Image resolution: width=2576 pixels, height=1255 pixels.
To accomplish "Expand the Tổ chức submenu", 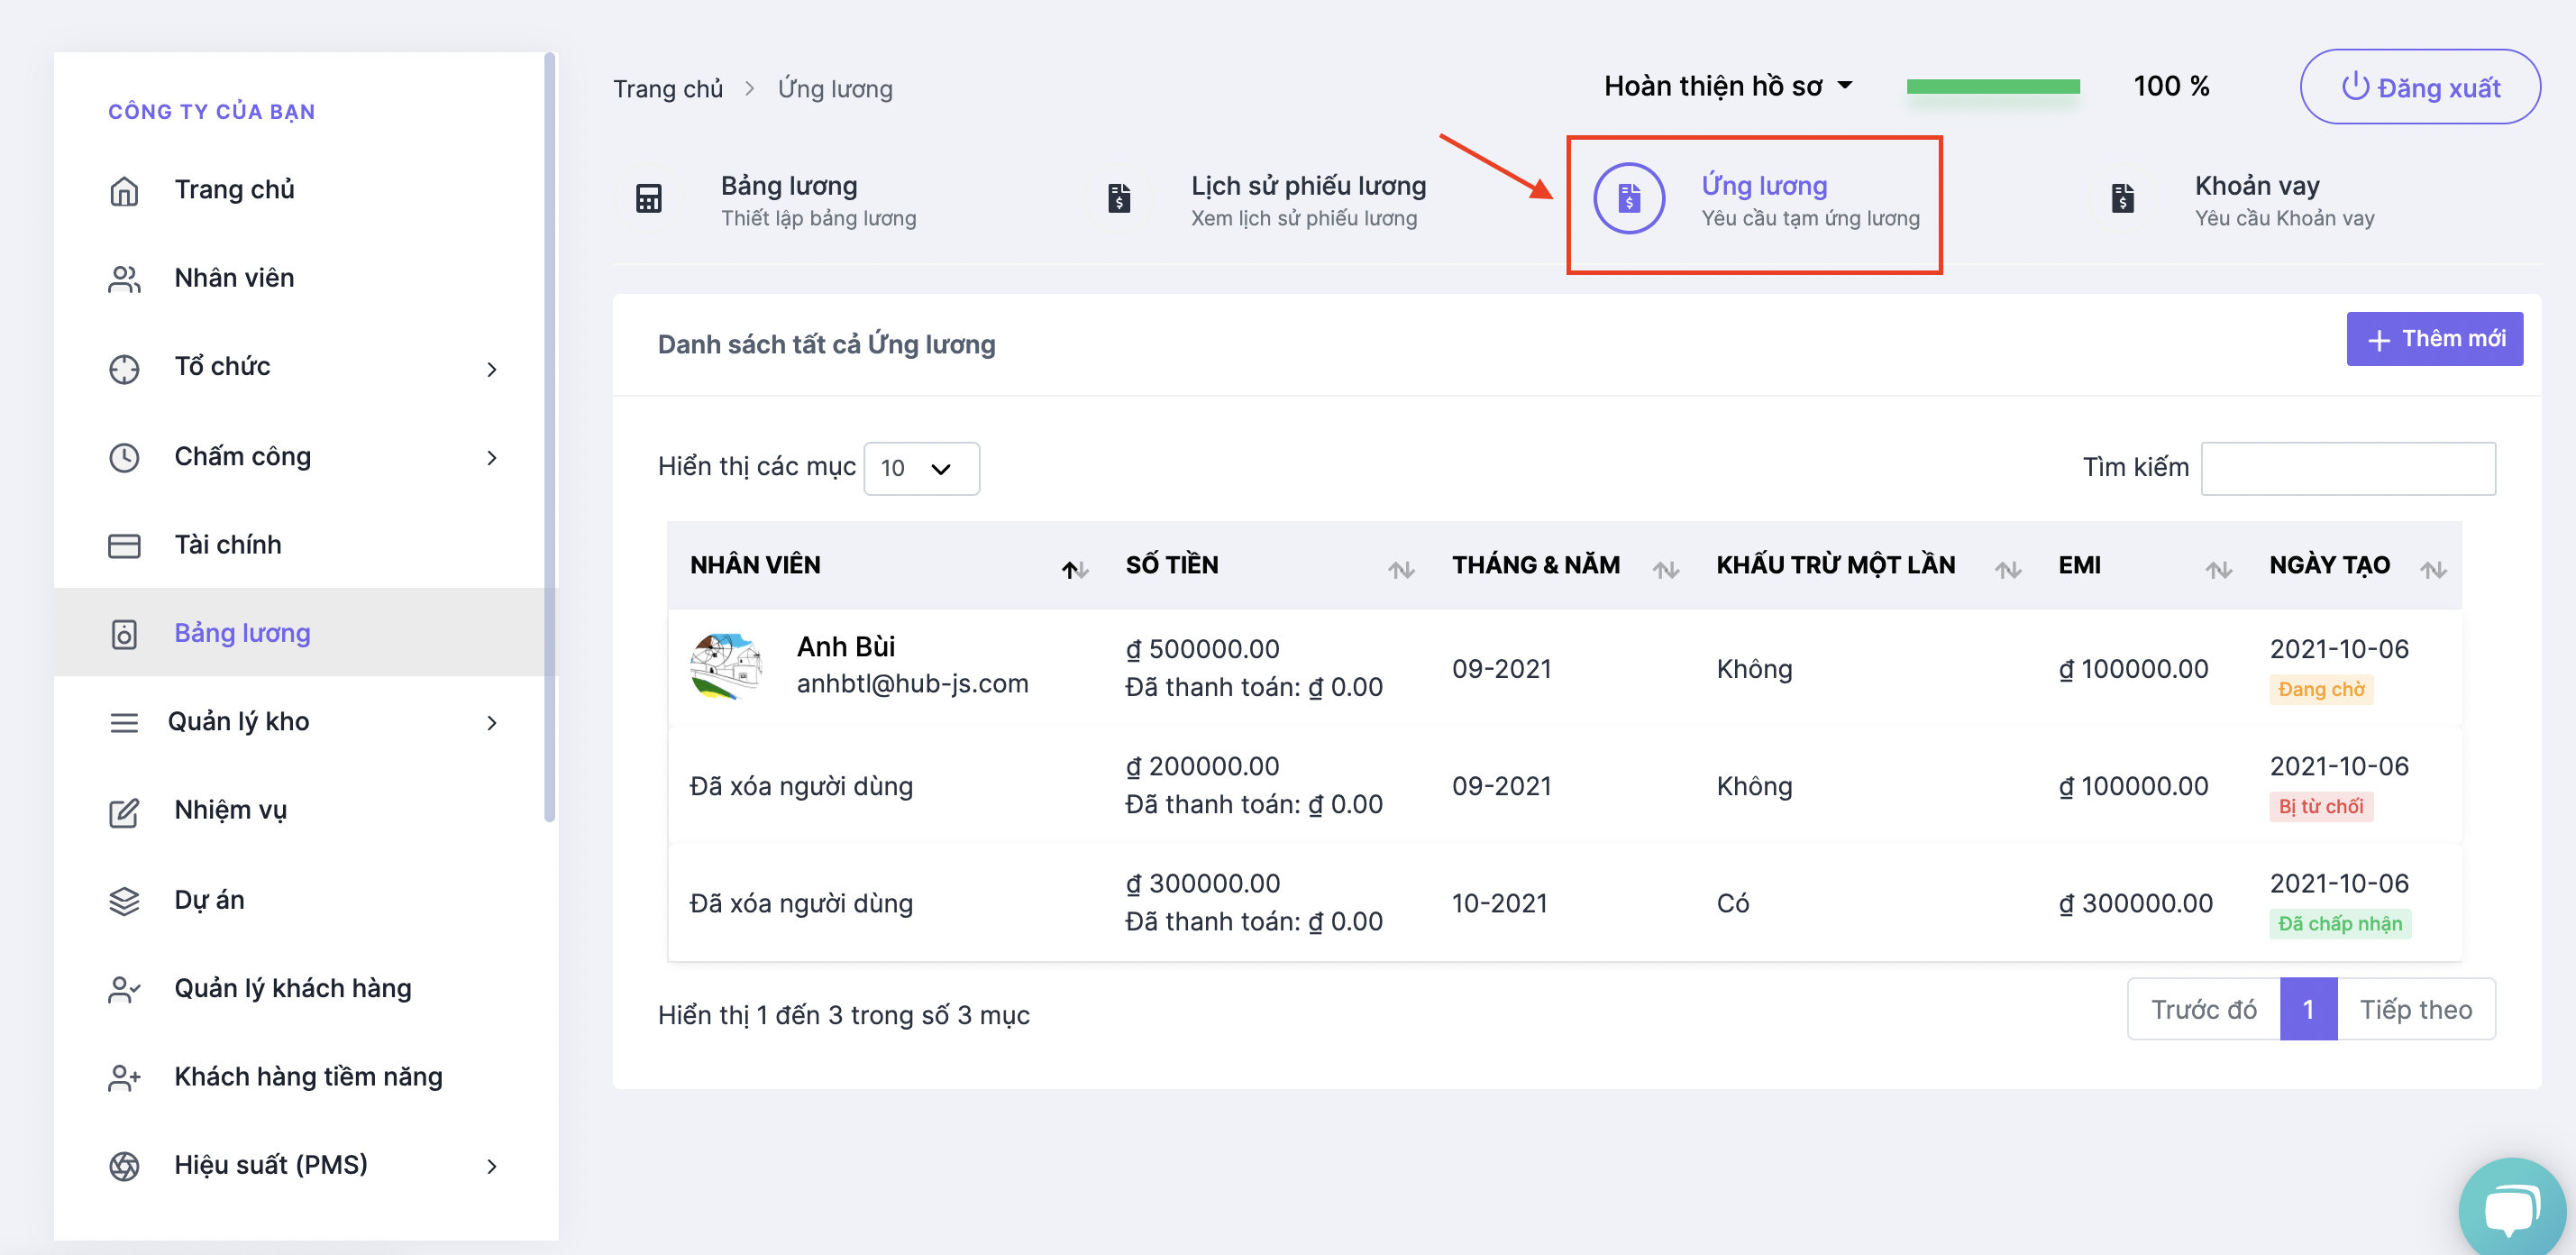I will click(490, 369).
